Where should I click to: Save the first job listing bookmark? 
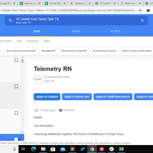[x=16, y=60]
